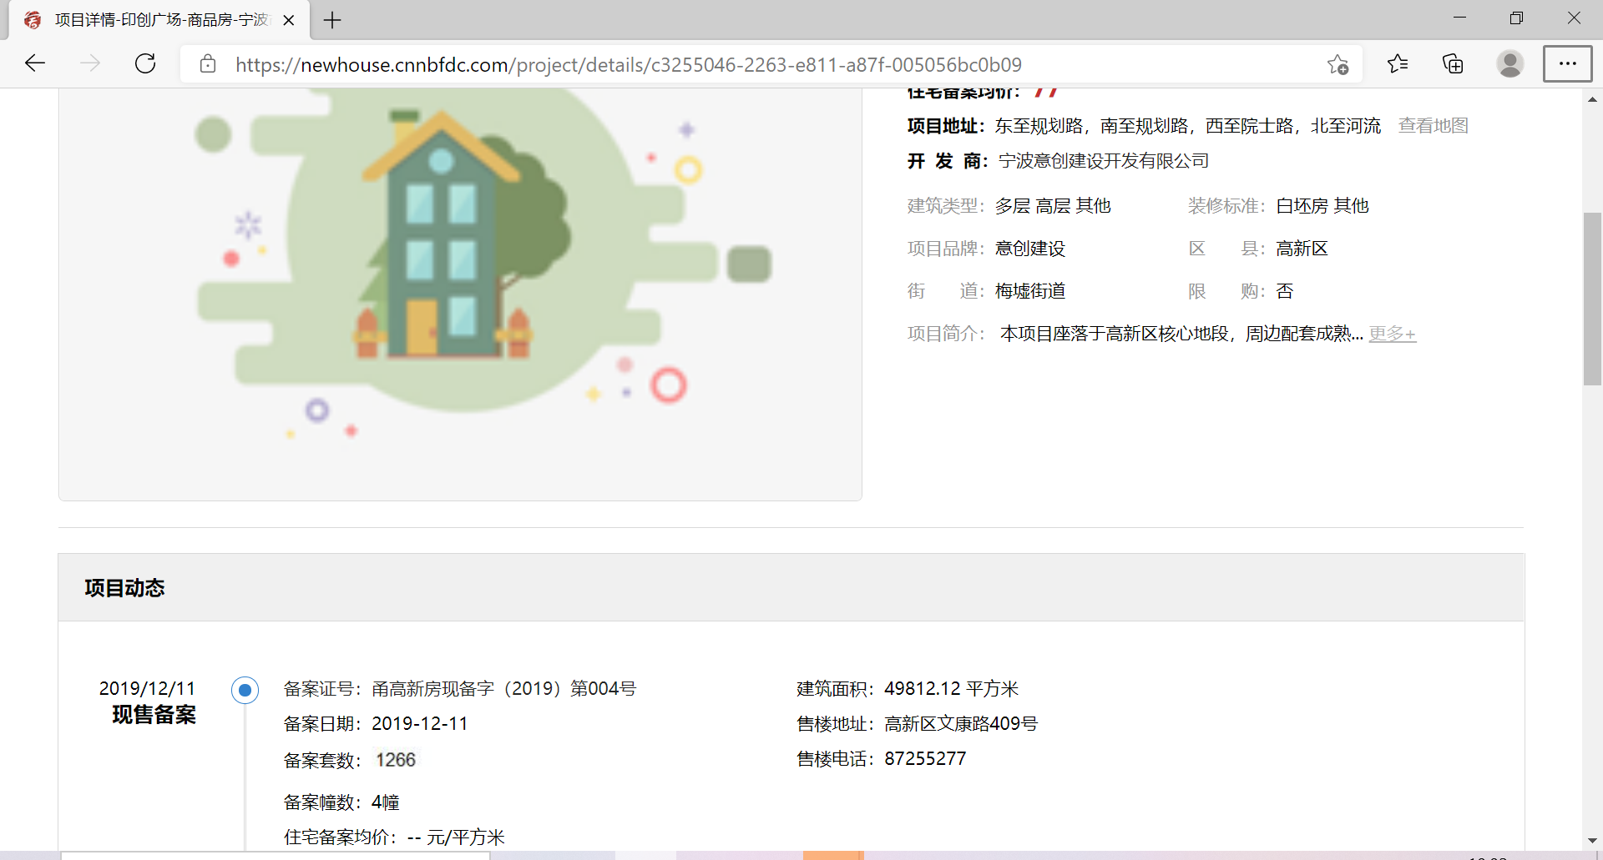Click the 现售备案 label
1603x860 pixels.
154,715
